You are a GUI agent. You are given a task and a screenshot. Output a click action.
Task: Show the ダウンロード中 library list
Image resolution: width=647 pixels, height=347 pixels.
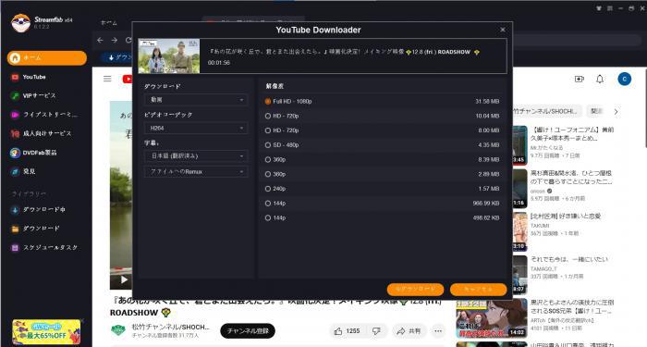tap(38, 210)
